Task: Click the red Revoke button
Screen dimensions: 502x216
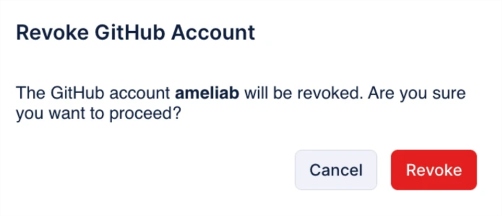Action: coord(433,170)
